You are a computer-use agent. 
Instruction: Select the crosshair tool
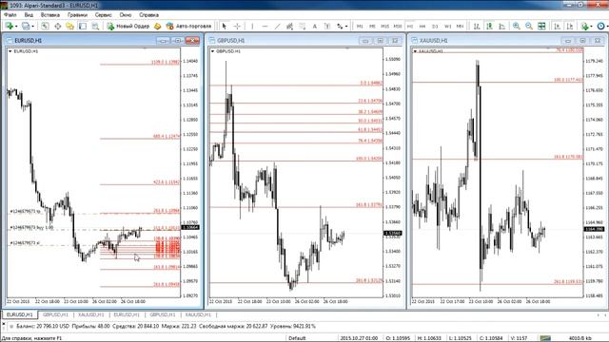coord(237,26)
